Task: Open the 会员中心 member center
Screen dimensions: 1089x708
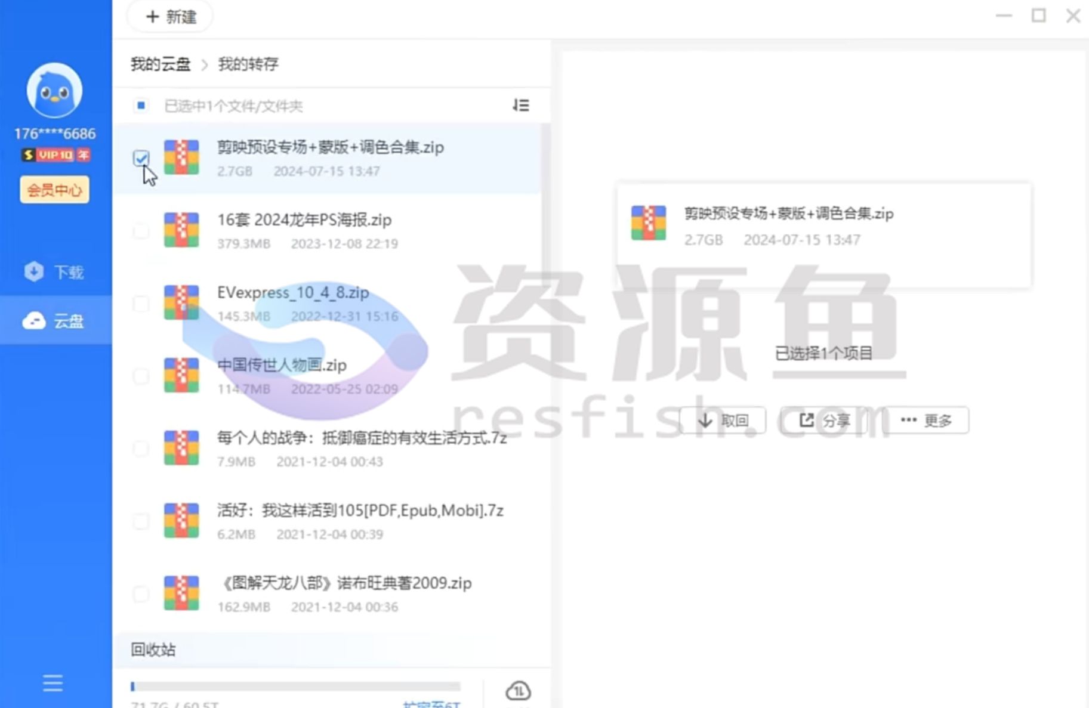Action: point(54,190)
